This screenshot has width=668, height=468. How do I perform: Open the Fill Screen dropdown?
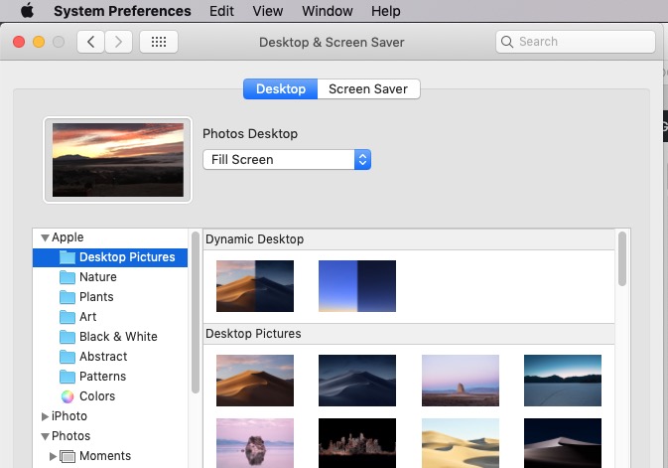click(x=287, y=160)
